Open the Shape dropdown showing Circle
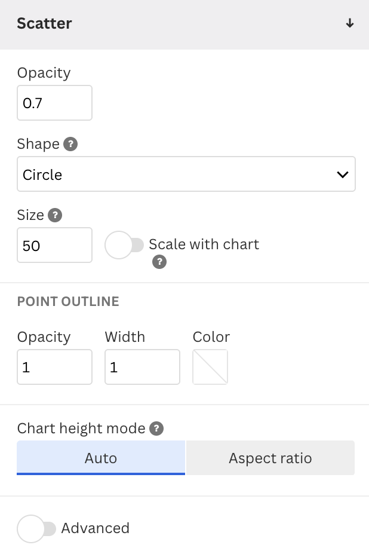 pyautogui.click(x=186, y=174)
